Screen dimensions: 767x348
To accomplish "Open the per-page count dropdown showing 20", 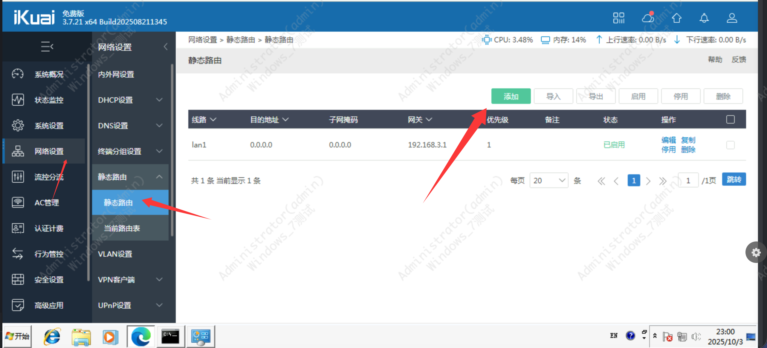I will point(548,181).
